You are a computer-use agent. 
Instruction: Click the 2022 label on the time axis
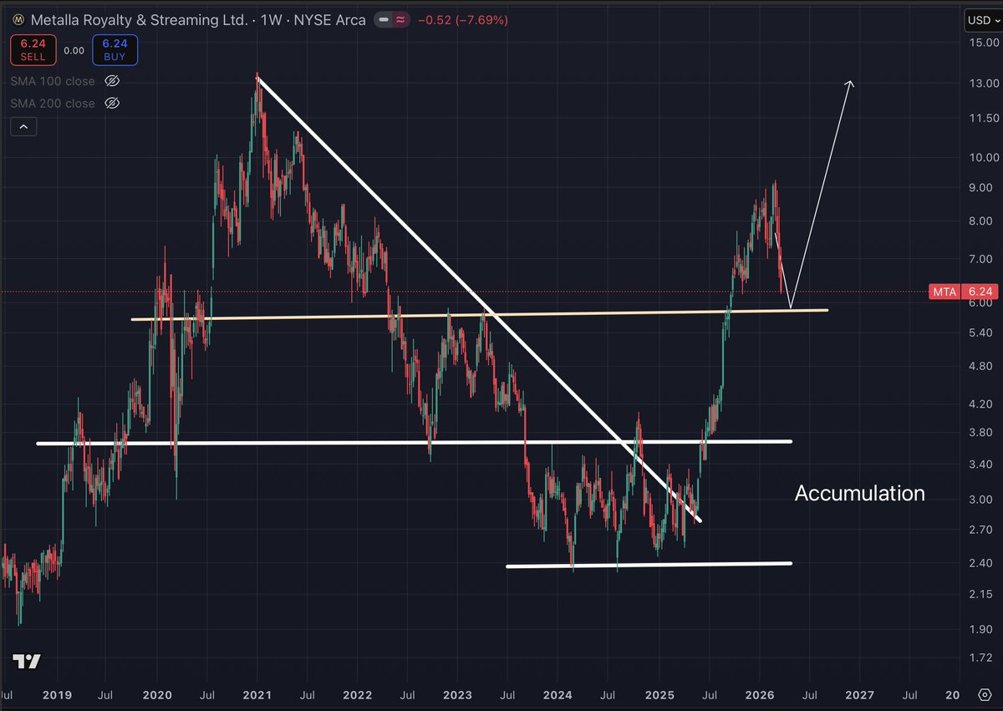click(358, 694)
